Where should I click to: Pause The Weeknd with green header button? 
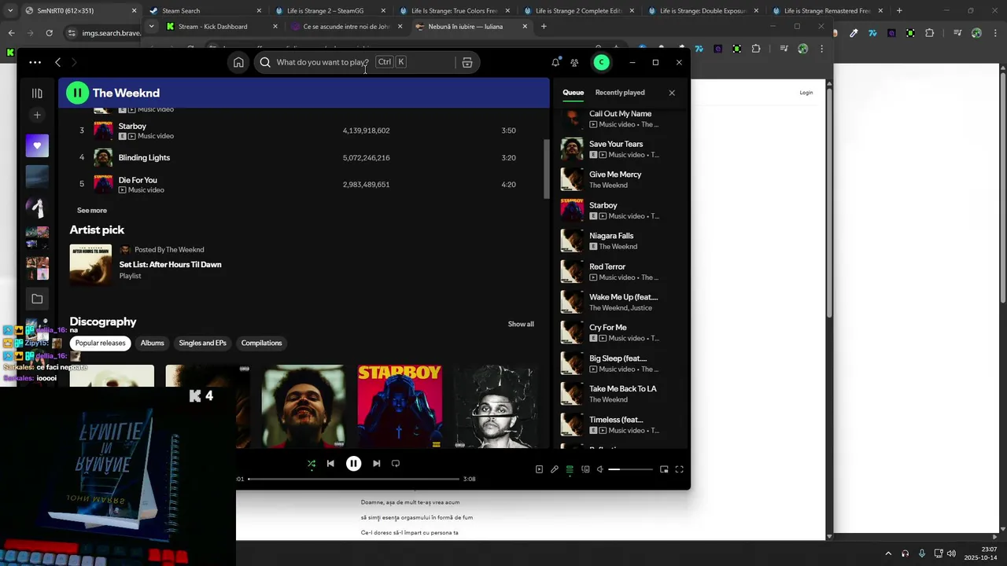[x=77, y=93]
